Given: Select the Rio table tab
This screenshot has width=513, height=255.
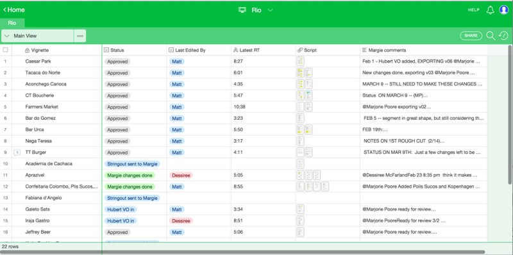Looking at the screenshot, I should (x=12, y=23).
